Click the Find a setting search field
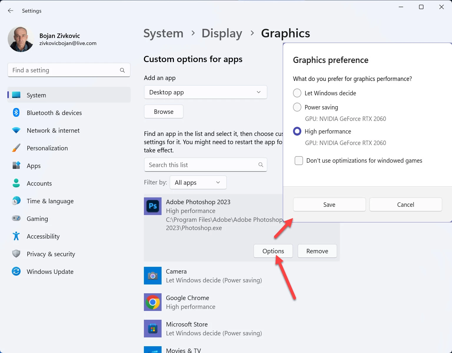Screen dimensions: 452x353 pyautogui.click(x=69, y=70)
